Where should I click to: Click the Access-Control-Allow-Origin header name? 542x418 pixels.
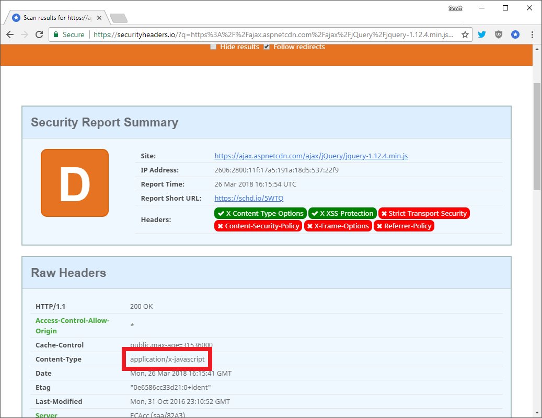72,326
